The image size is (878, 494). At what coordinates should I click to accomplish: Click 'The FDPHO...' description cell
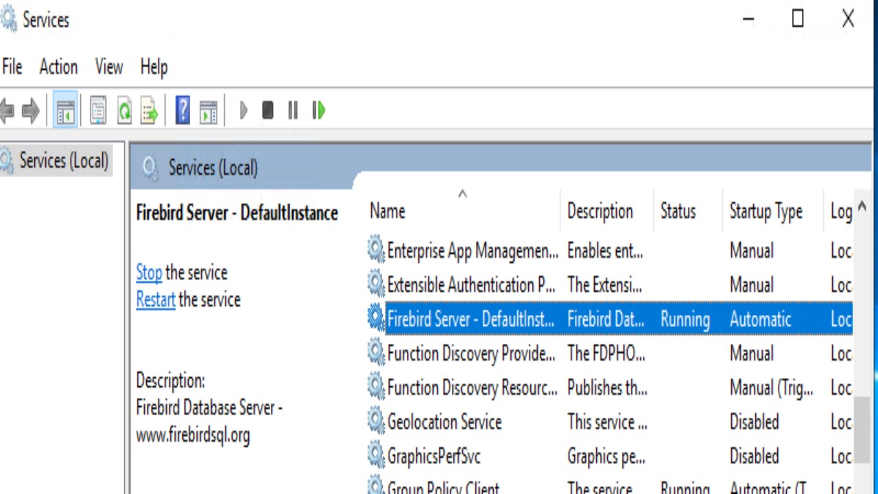point(606,353)
